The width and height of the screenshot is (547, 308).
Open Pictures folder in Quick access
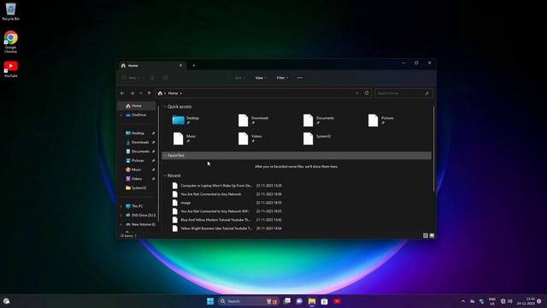click(x=381, y=120)
